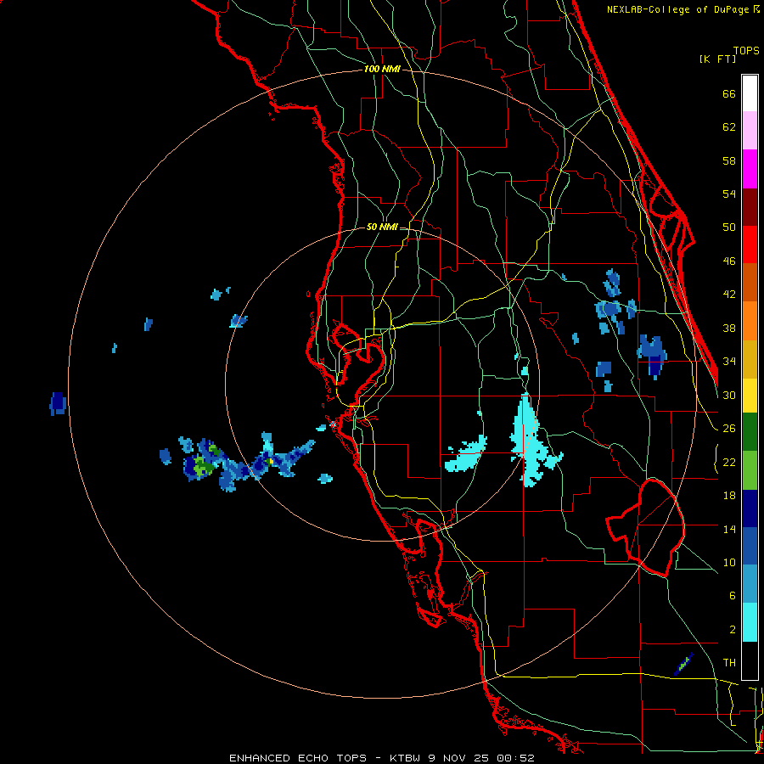The height and width of the screenshot is (764, 764).
Task: Click the legend value 66
Action: coord(729,93)
